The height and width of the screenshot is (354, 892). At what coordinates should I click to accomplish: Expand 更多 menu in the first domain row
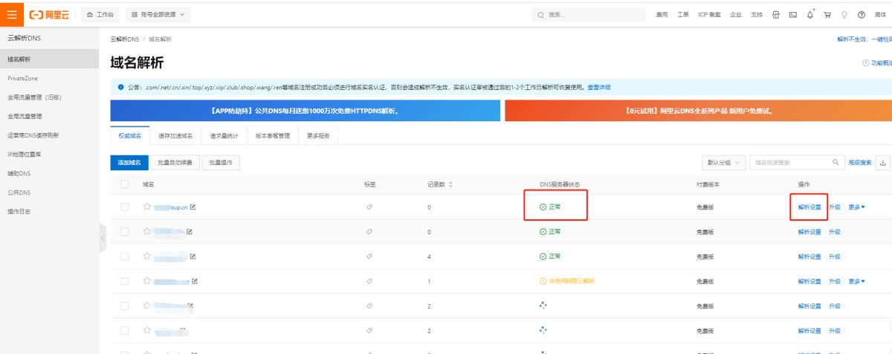[856, 207]
